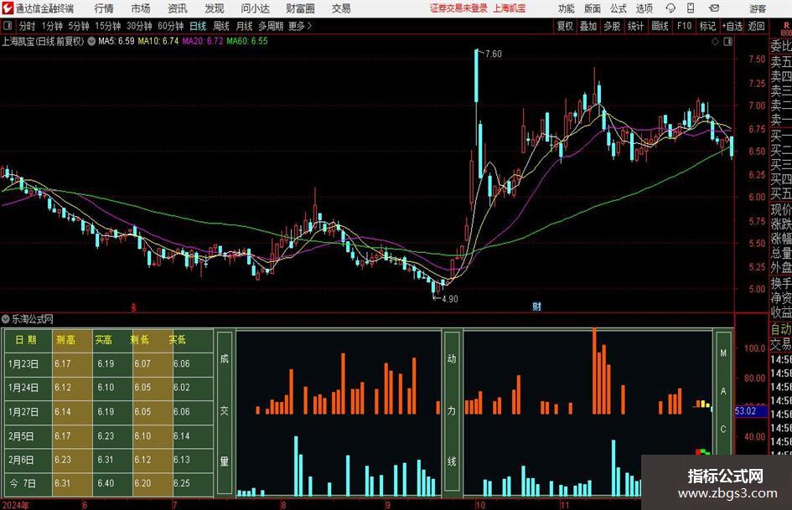792x510 pixels.
Task: Switch to 分时 chart tab
Action: click(x=27, y=26)
